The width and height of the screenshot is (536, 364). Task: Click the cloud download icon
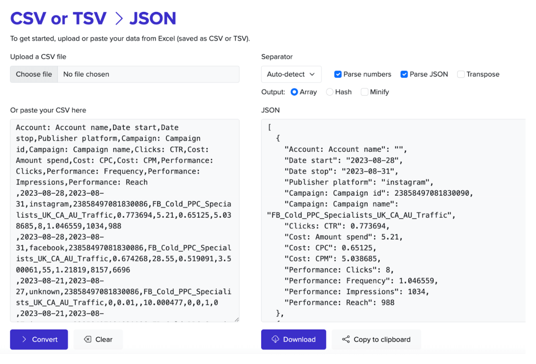click(275, 339)
